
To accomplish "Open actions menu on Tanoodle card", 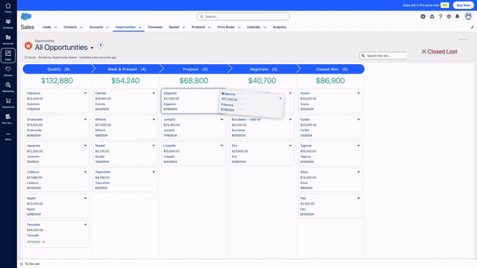I will (x=85, y=225).
